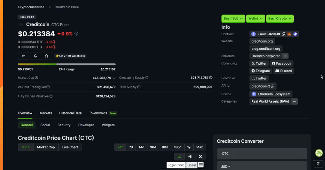Select Logarithmic chart scale
Screen dimensions: 325x170
pos(176,165)
